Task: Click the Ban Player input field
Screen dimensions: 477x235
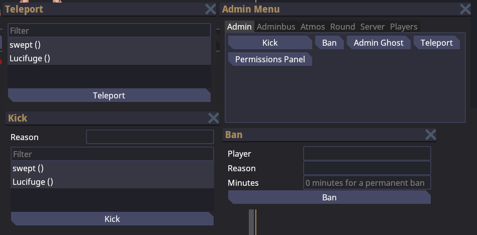Action: click(x=367, y=154)
